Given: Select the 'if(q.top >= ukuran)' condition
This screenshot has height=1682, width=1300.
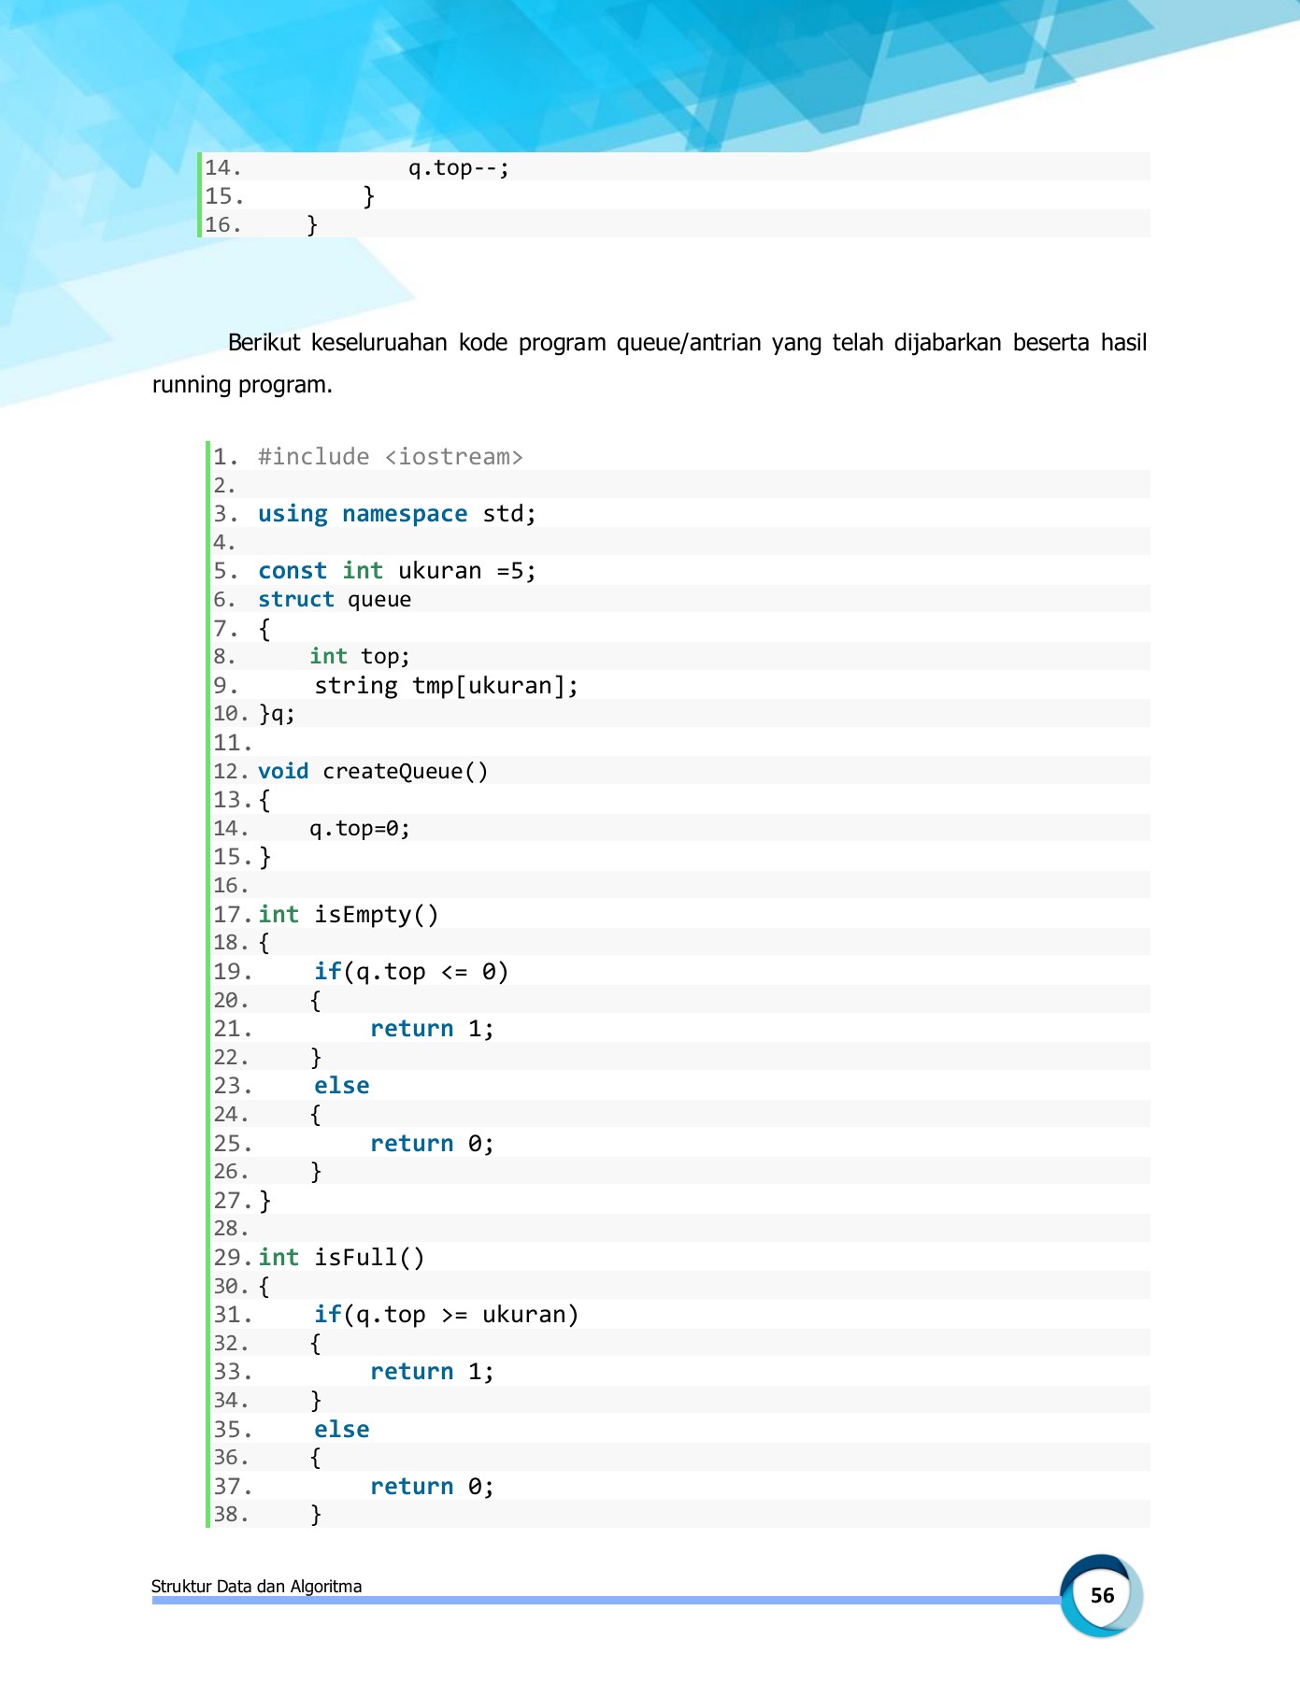Looking at the screenshot, I should (x=445, y=1315).
